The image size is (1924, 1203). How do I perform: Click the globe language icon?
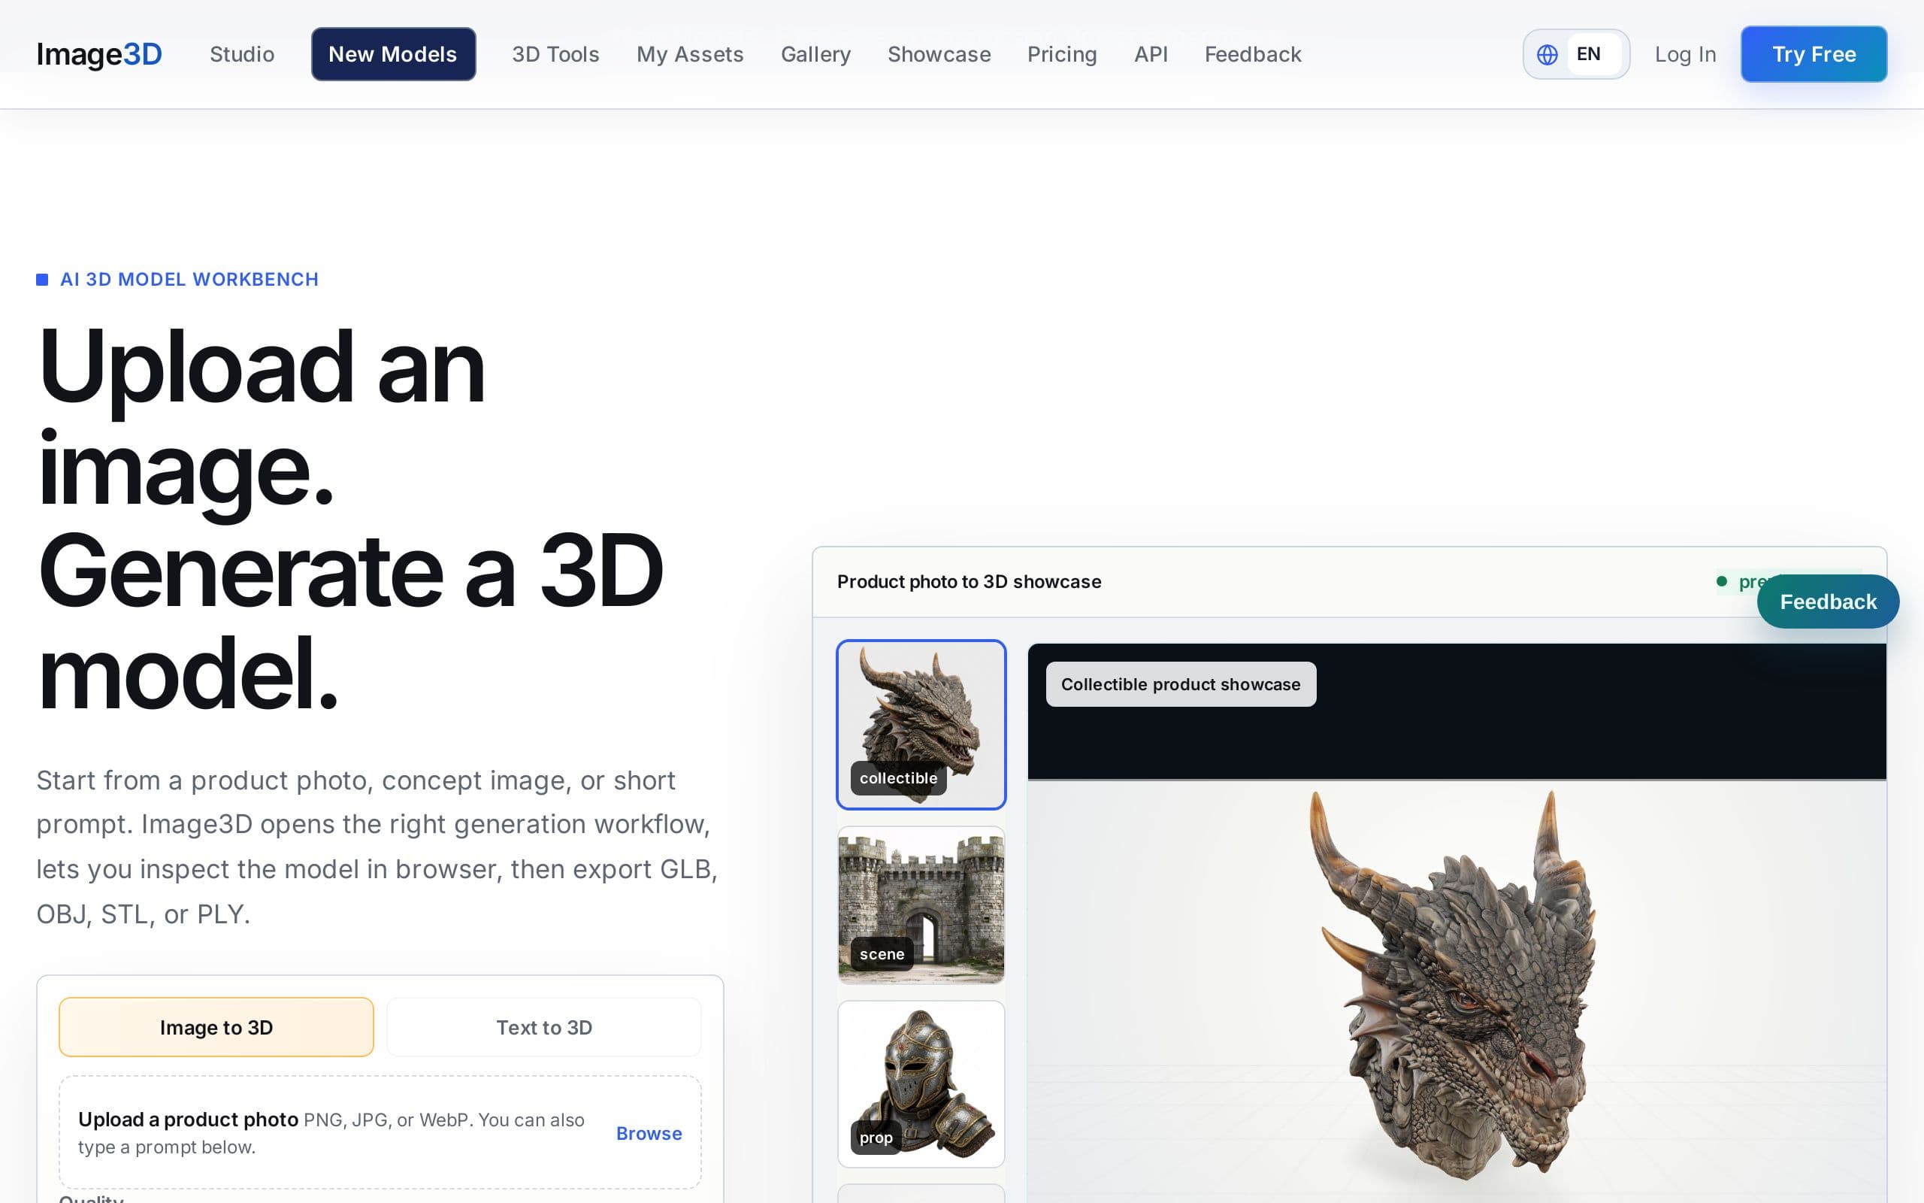tap(1547, 54)
